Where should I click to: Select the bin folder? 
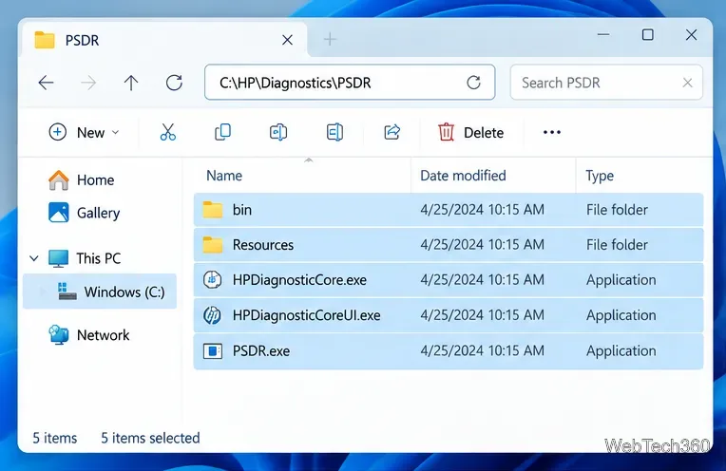tap(449, 210)
